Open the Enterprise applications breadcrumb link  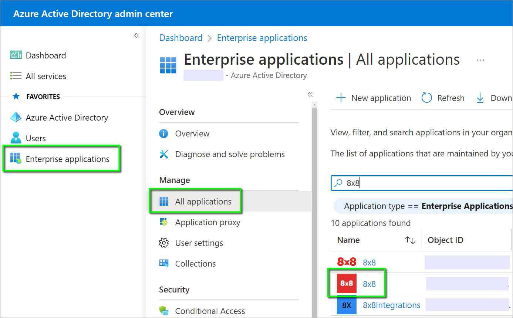tap(262, 38)
